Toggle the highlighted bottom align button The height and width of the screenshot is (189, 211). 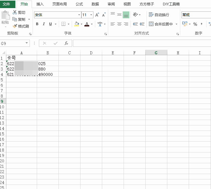tap(126, 15)
